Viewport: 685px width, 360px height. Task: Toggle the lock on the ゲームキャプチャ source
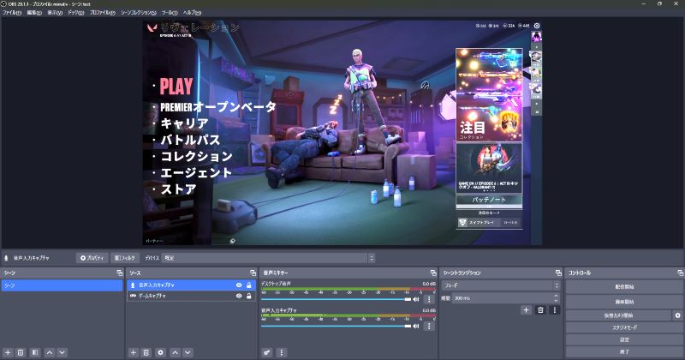click(x=249, y=296)
